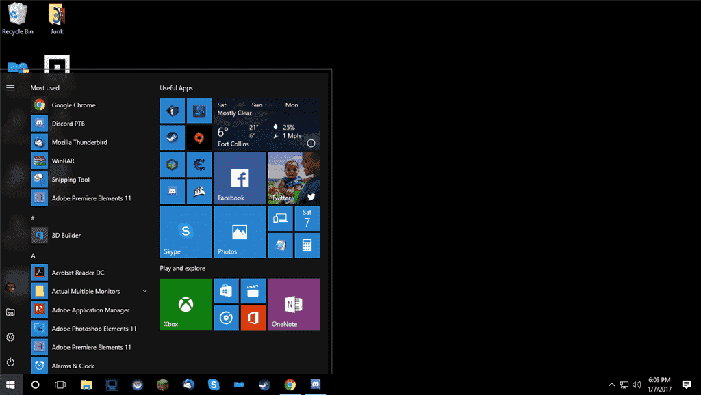Click the Windows Start button
The image size is (701, 395).
[x=11, y=385]
